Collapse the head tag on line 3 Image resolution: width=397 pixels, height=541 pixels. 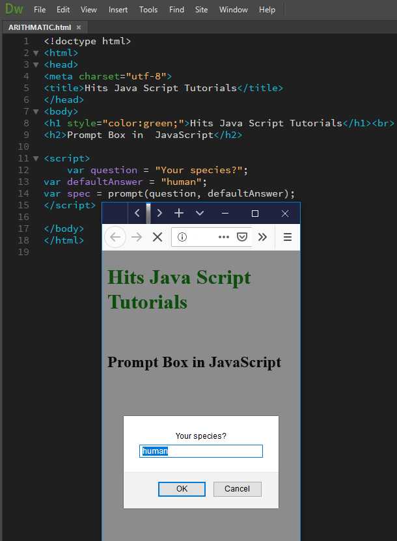(x=36, y=65)
